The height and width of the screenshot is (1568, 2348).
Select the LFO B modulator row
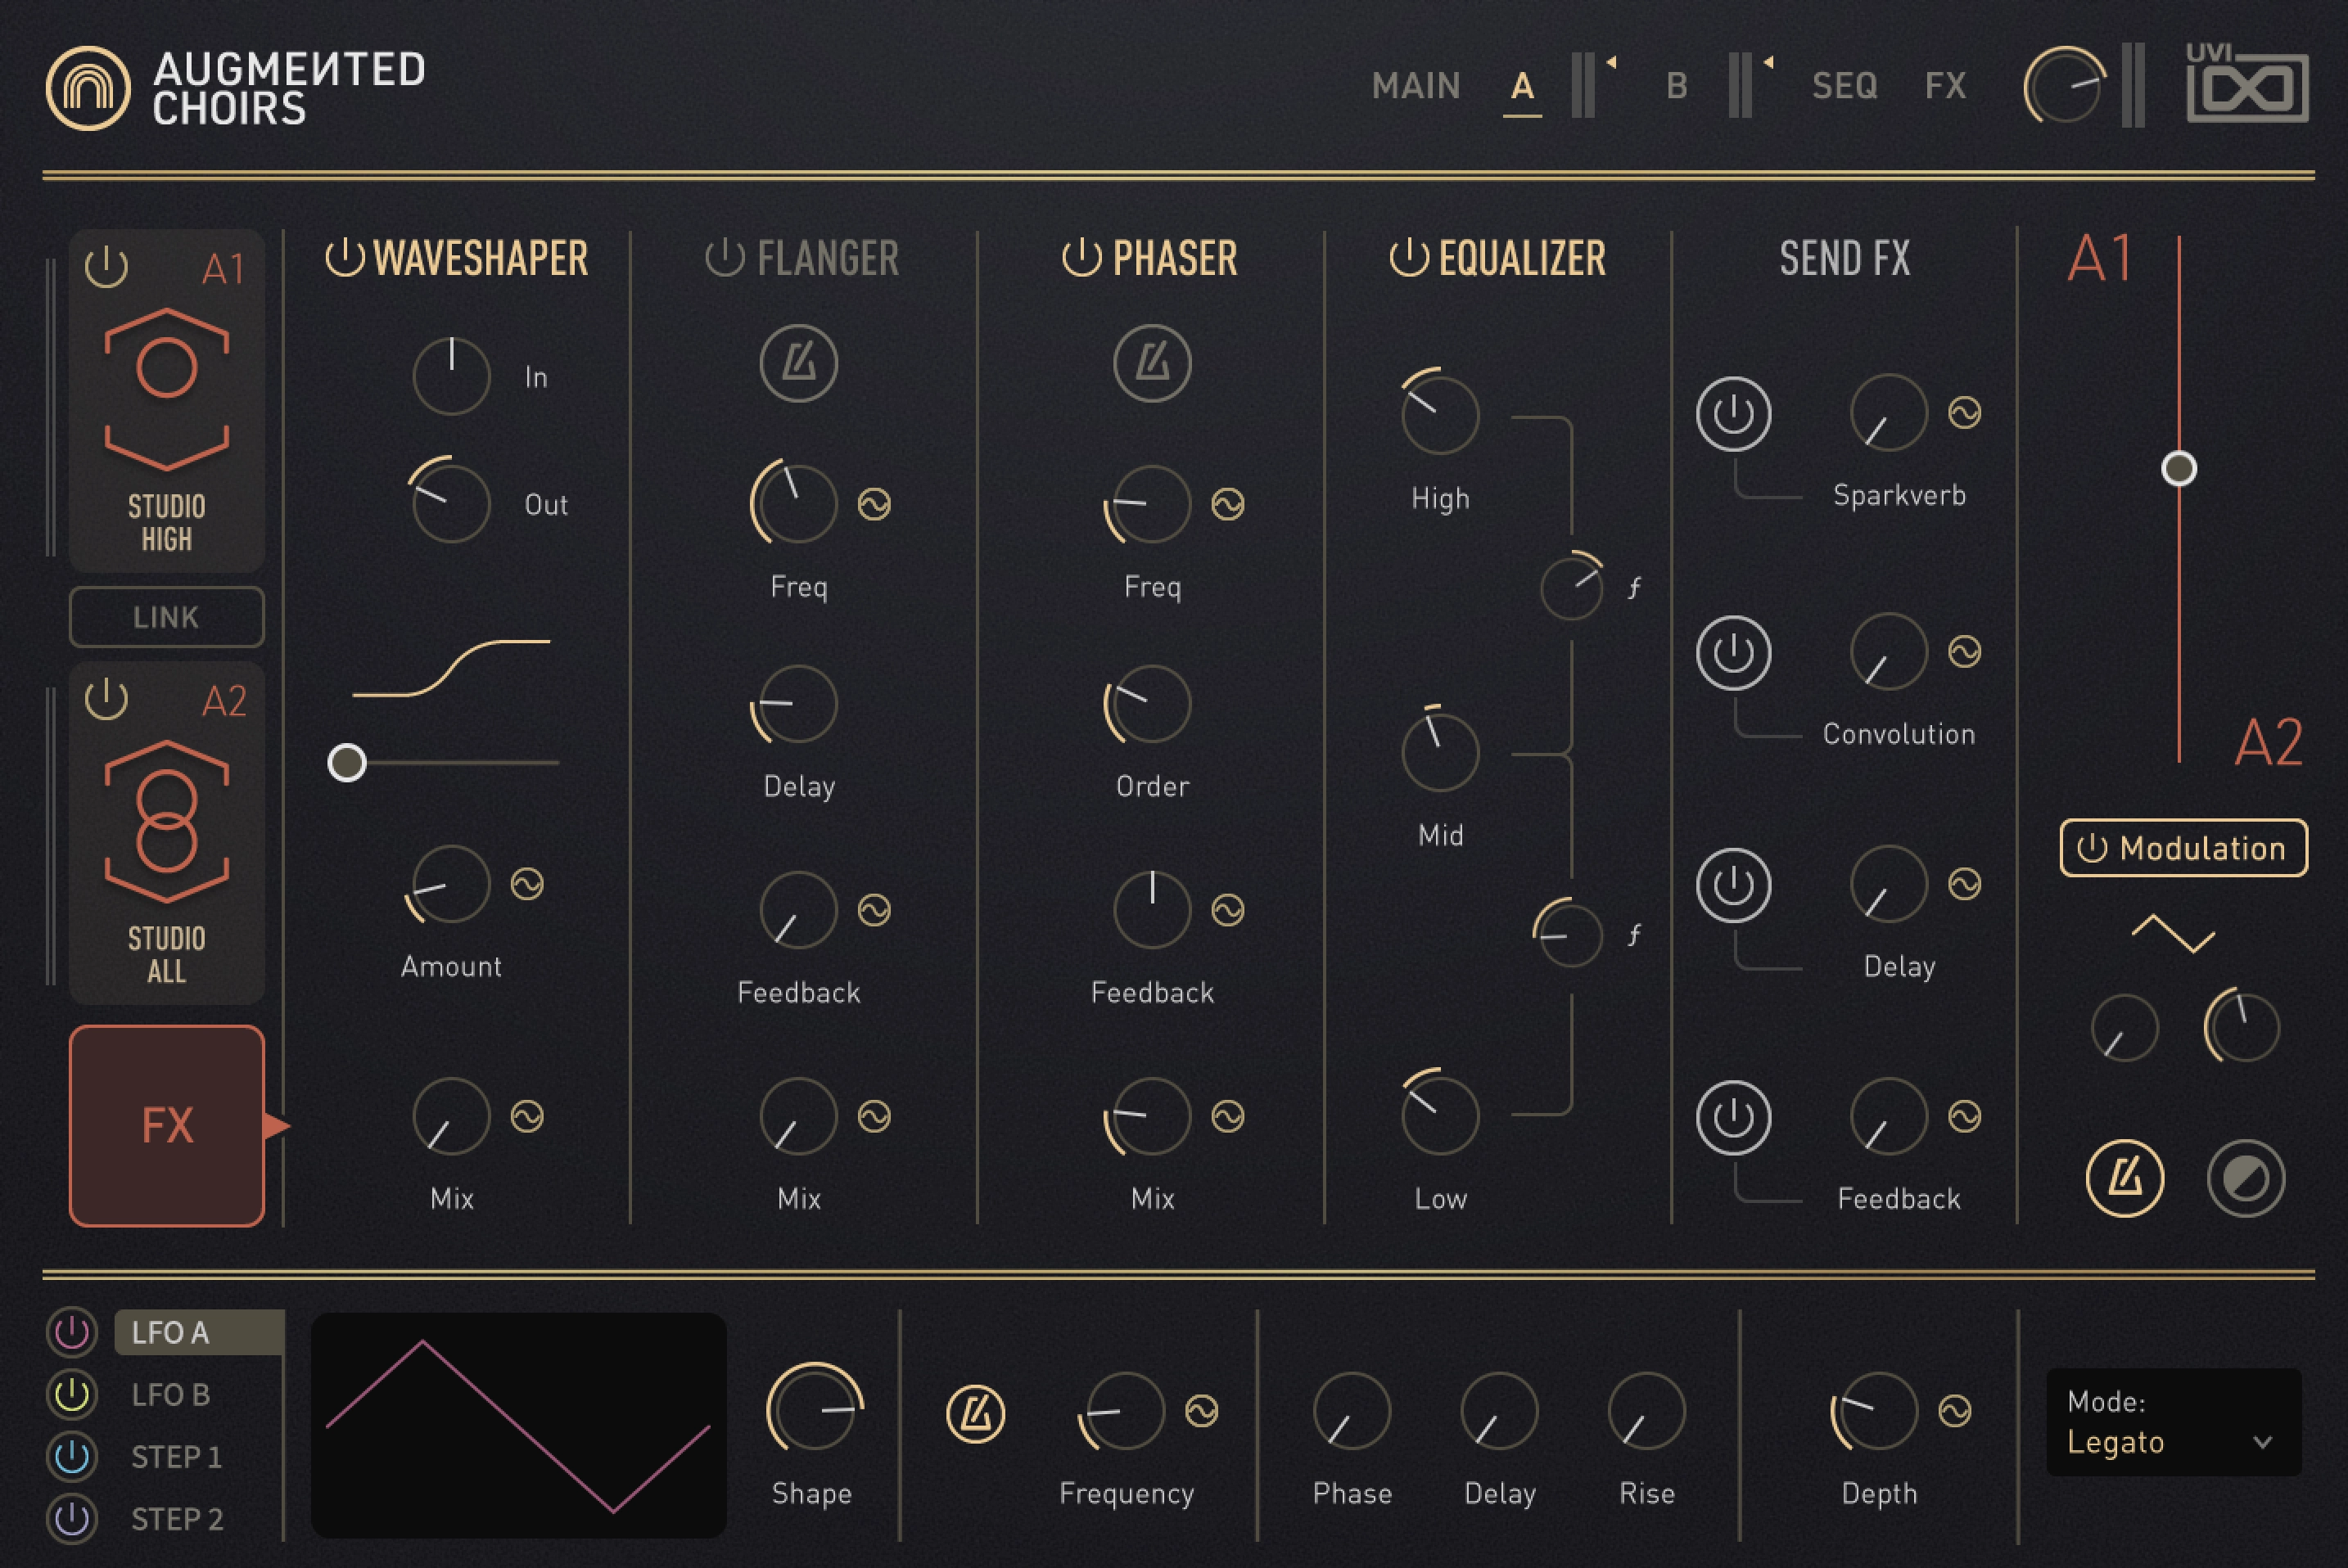click(x=171, y=1394)
